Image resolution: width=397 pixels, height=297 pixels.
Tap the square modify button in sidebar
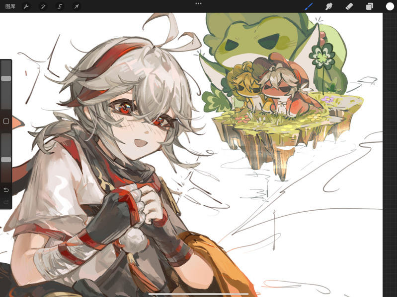pos(6,121)
